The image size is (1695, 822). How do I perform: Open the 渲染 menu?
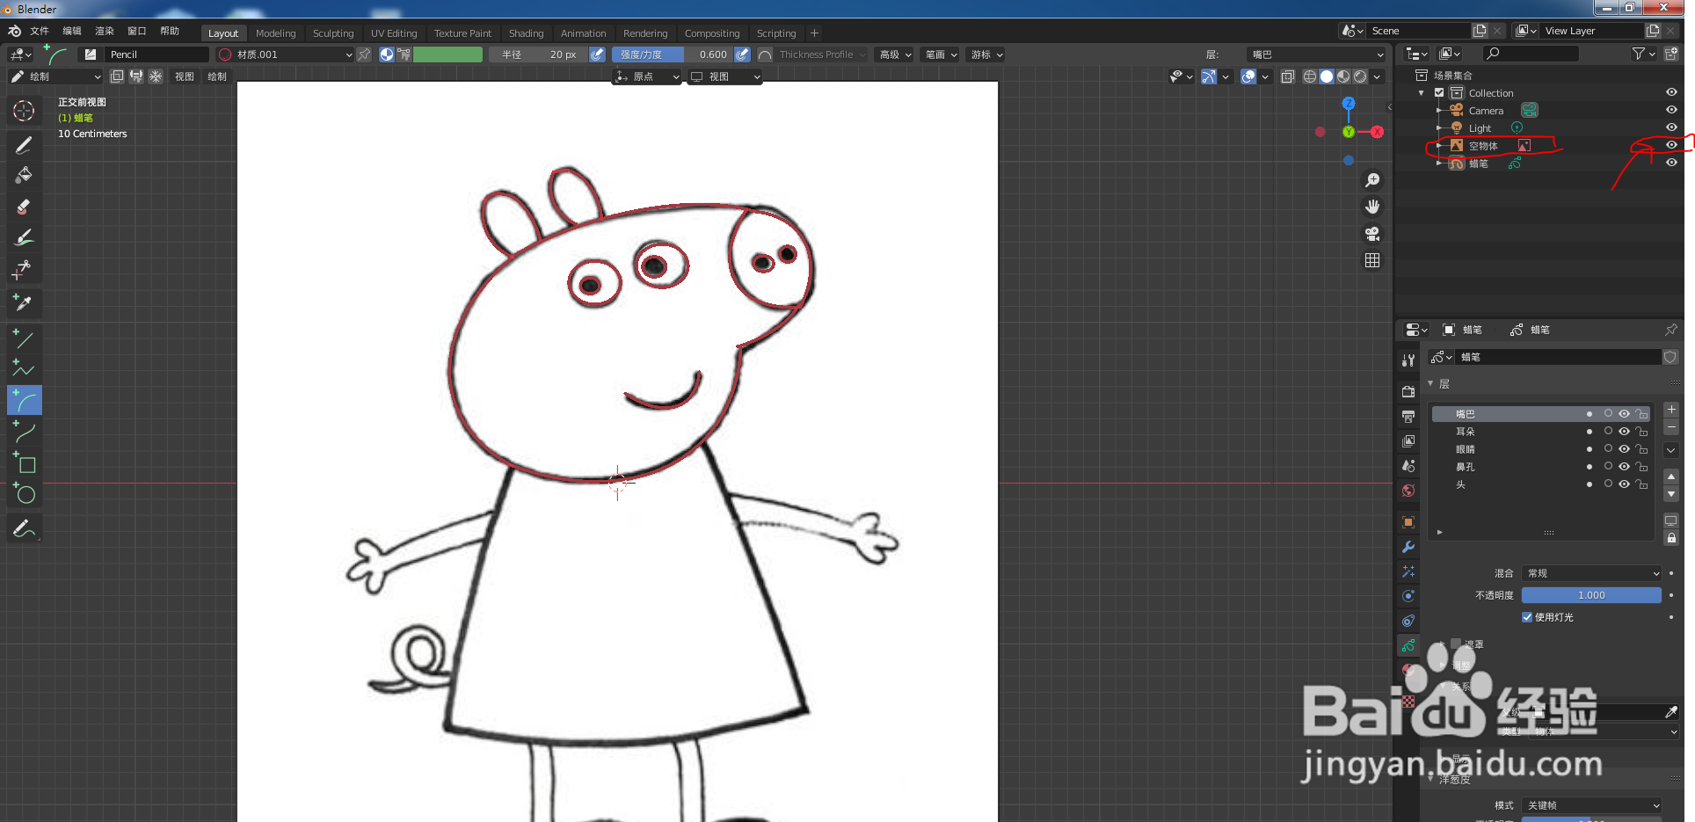tap(105, 31)
